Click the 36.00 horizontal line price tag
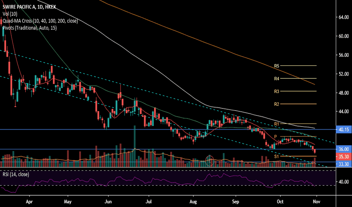The image size is (352, 207). pyautogui.click(x=344, y=149)
